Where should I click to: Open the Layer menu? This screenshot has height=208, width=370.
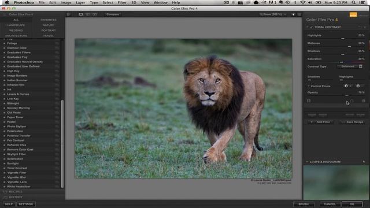80,2
